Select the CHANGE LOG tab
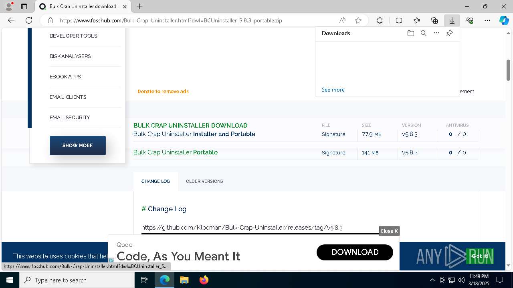The width and height of the screenshot is (513, 288). tap(156, 181)
